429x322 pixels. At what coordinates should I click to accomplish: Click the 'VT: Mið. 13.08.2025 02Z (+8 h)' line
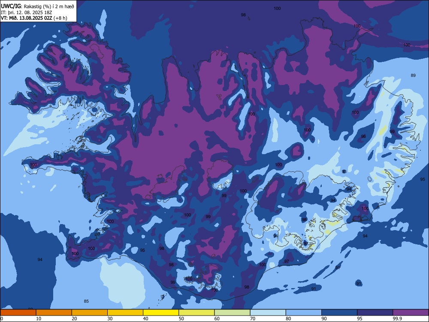point(34,18)
